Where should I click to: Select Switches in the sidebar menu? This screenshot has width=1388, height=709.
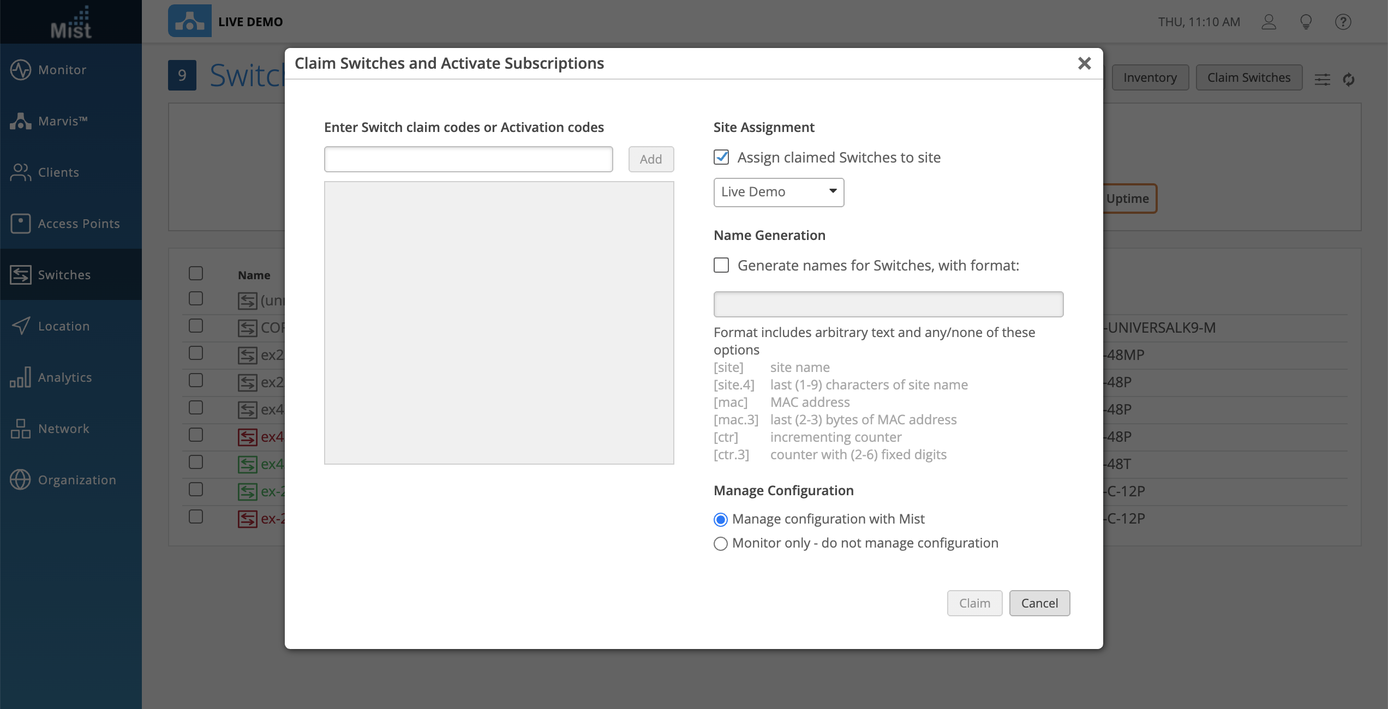click(64, 275)
